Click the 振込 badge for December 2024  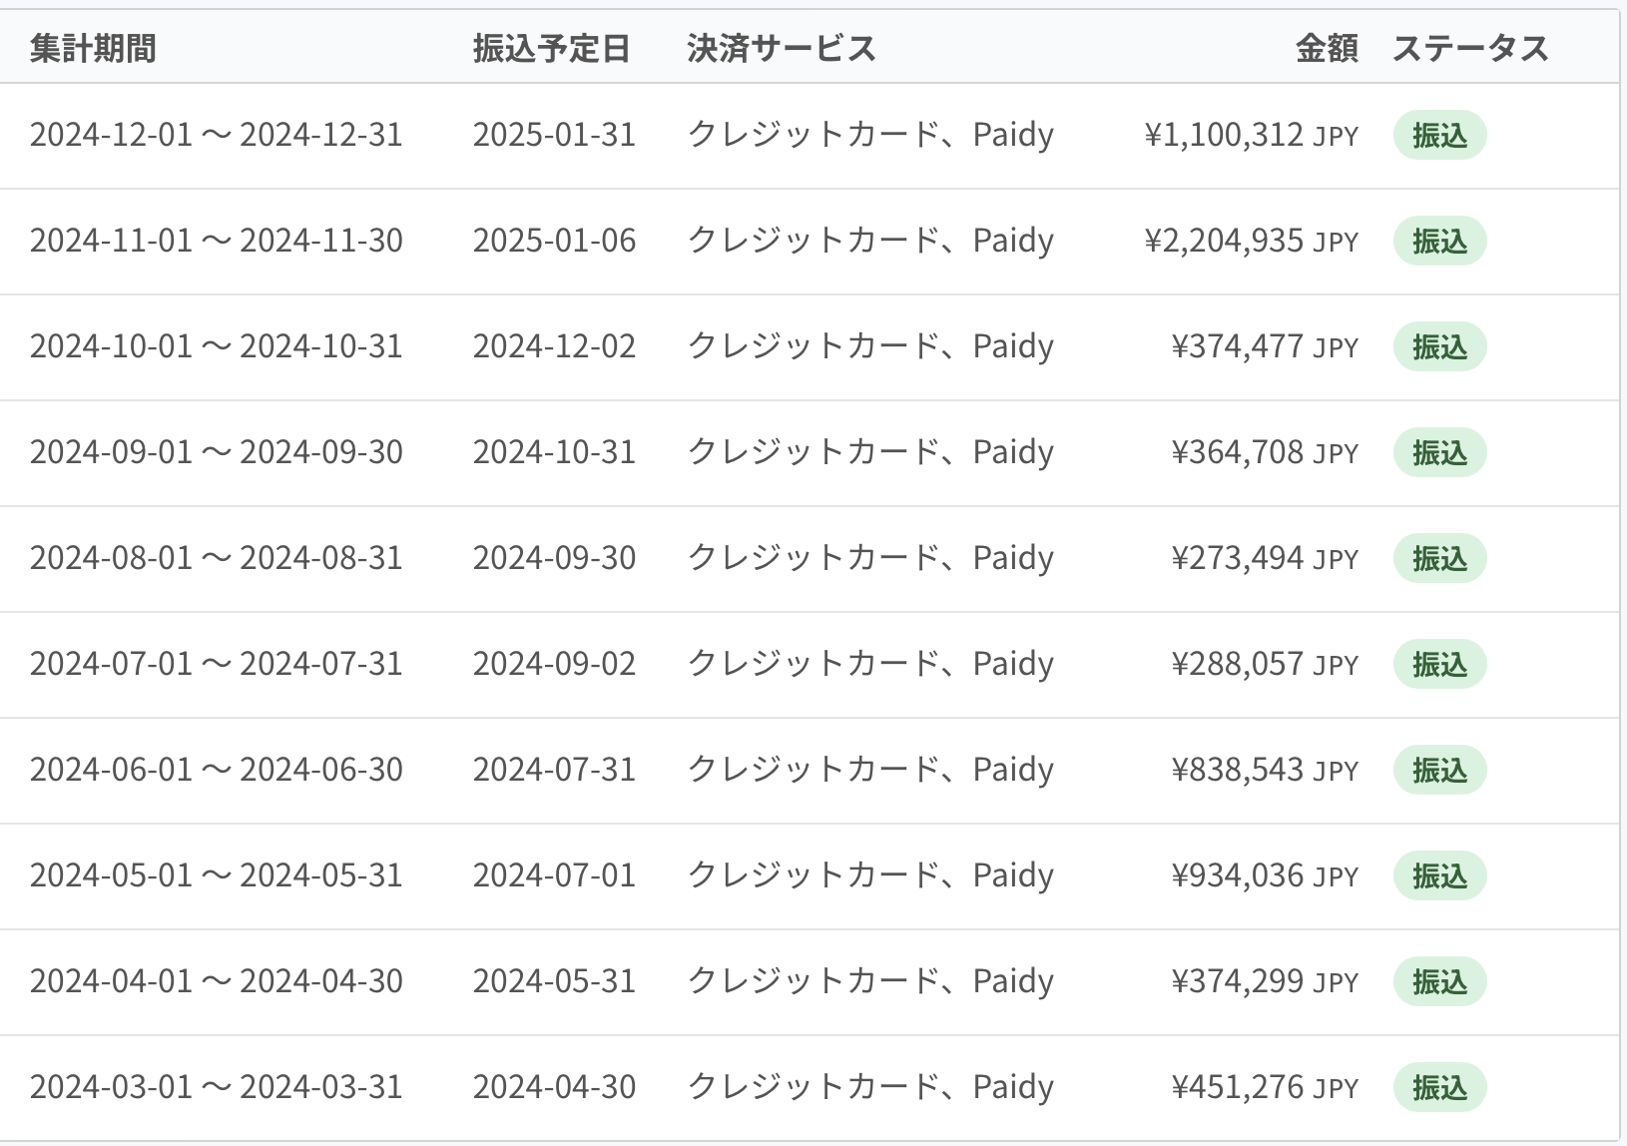[x=1439, y=136]
